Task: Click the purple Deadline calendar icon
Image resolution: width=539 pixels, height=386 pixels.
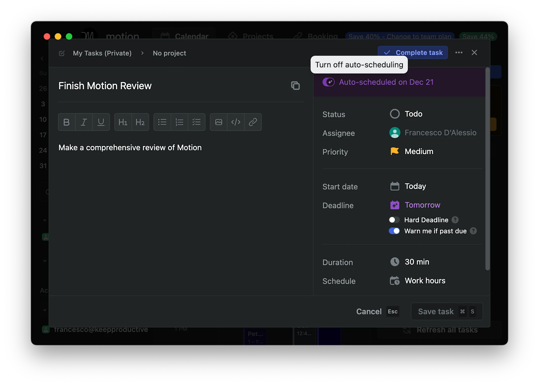Action: [x=395, y=205]
